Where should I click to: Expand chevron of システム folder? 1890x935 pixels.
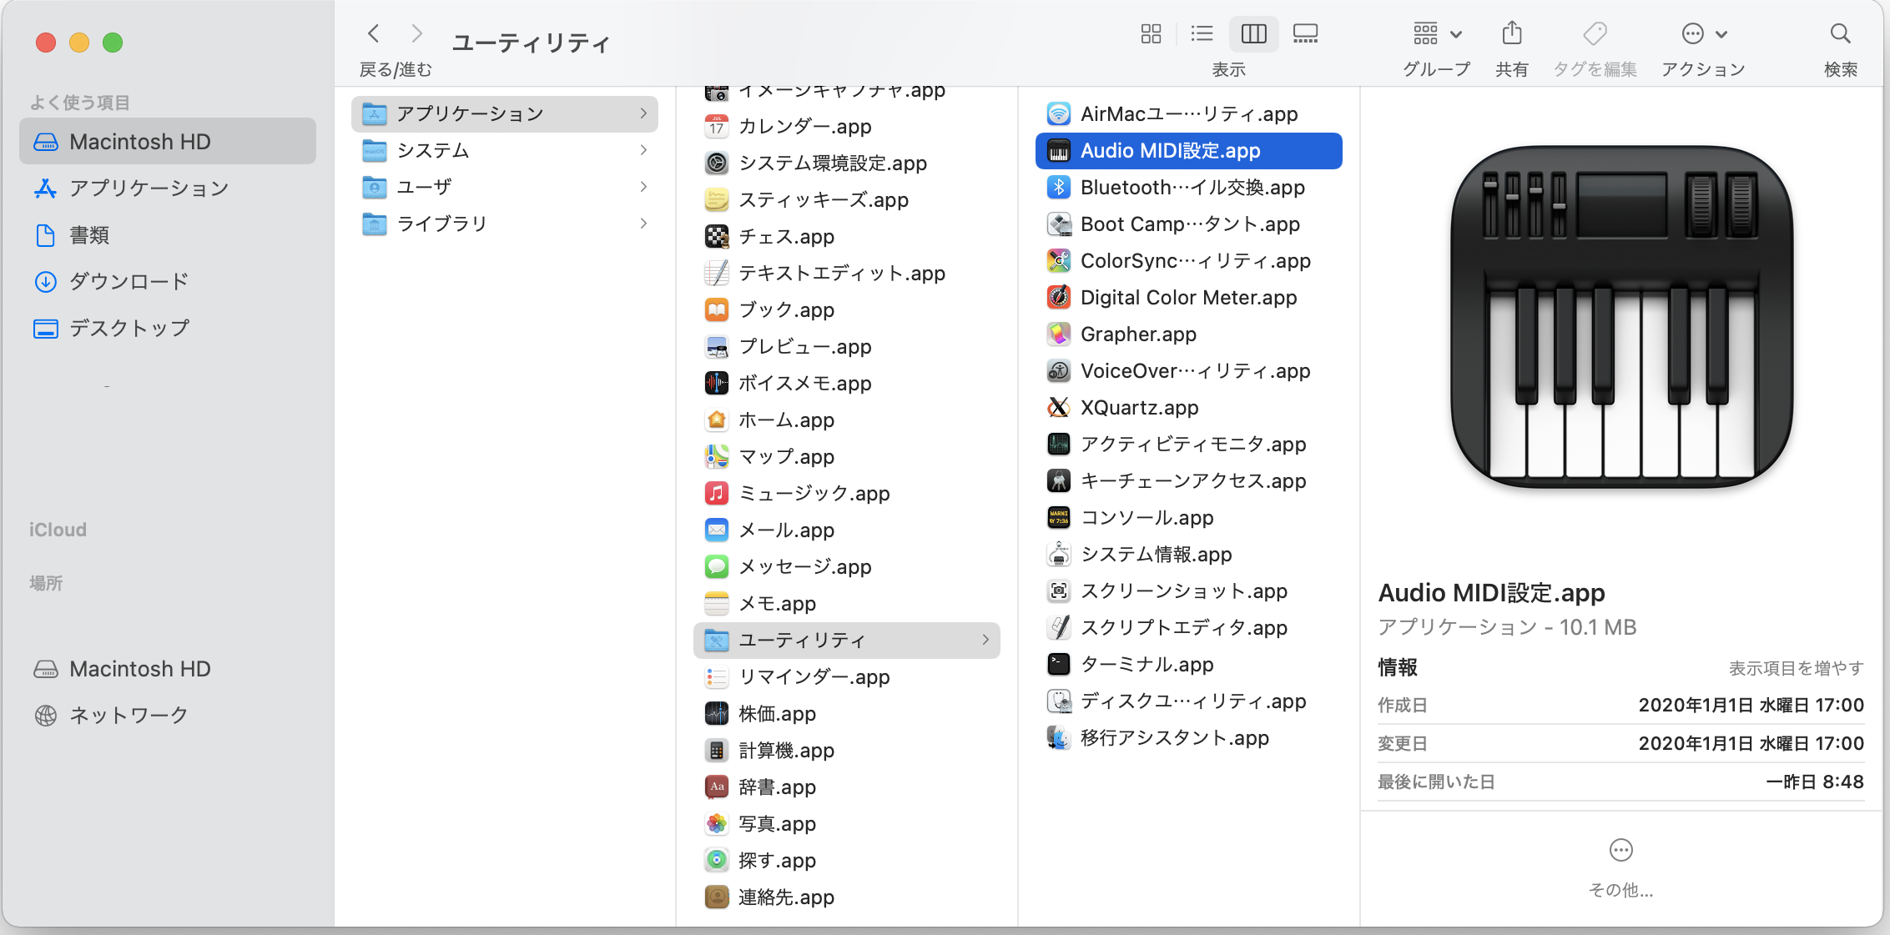(643, 150)
